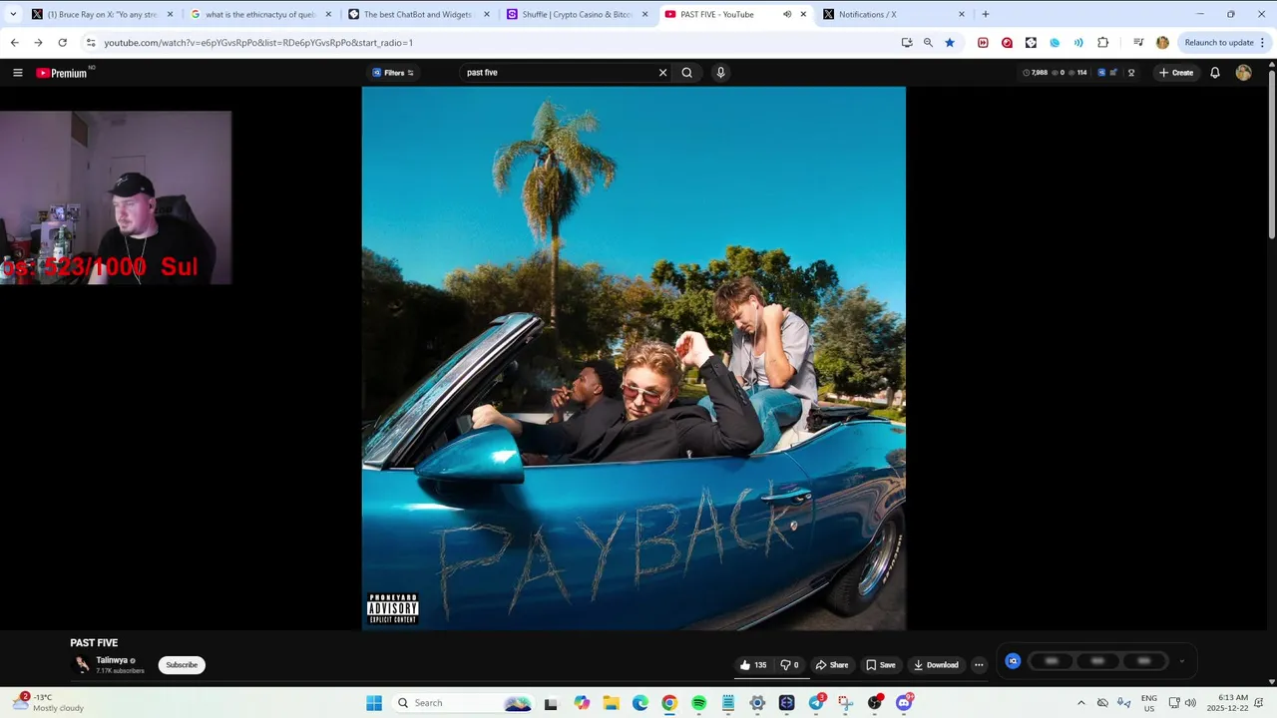Image resolution: width=1277 pixels, height=718 pixels.
Task: Open the Windows Start menu
Action: [x=374, y=703]
